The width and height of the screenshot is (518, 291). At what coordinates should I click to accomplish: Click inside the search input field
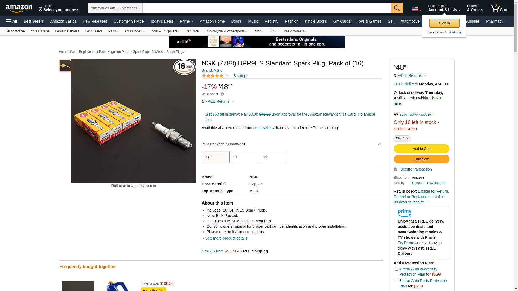coord(267,8)
